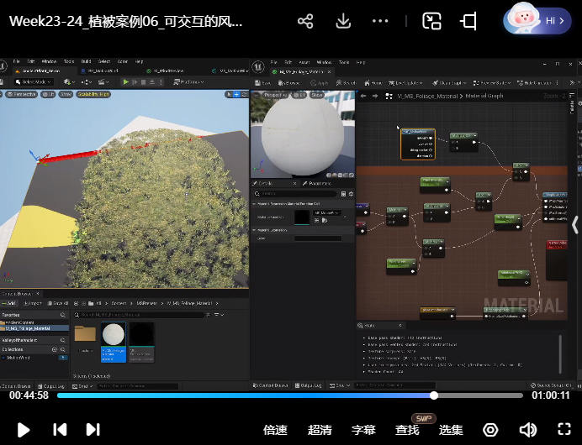
Task: Click the frame icon left of Hi assistant
Action: pyautogui.click(x=469, y=21)
